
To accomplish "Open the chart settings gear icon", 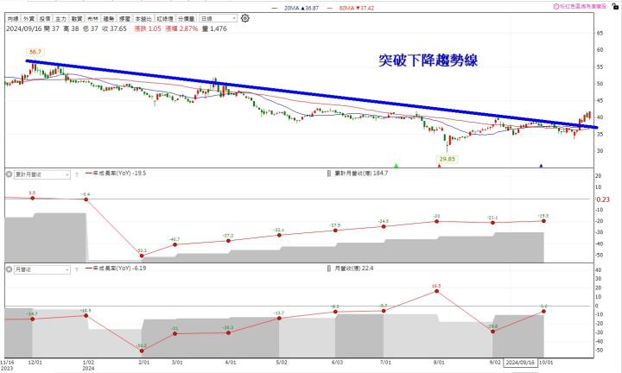I will click(245, 18).
